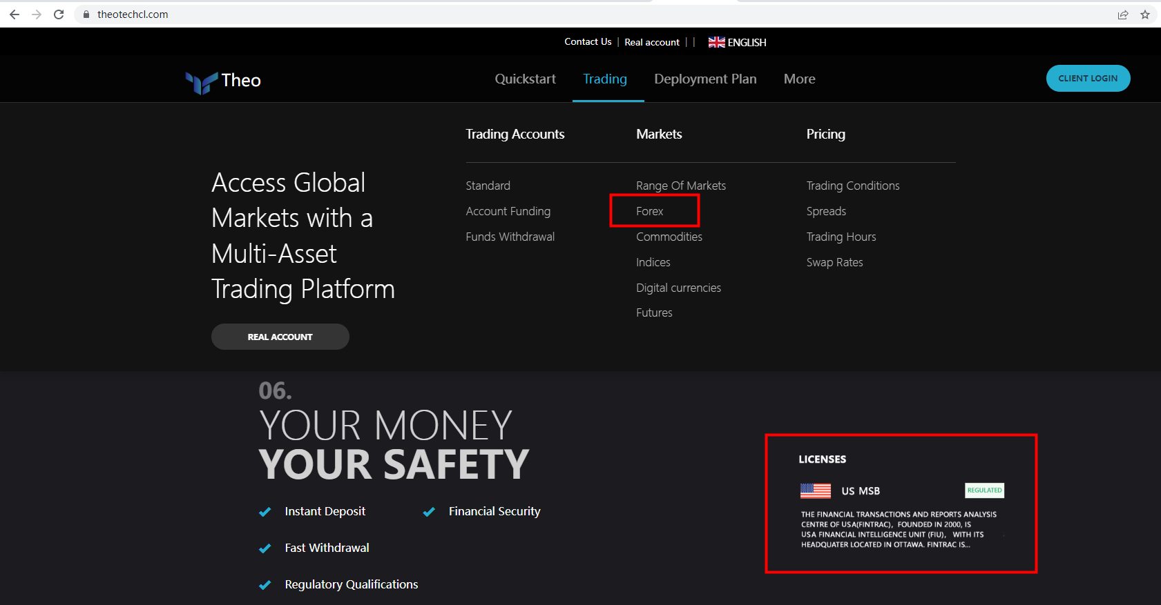
Task: Click the Instant Deposit checkmark
Action: coord(265,512)
